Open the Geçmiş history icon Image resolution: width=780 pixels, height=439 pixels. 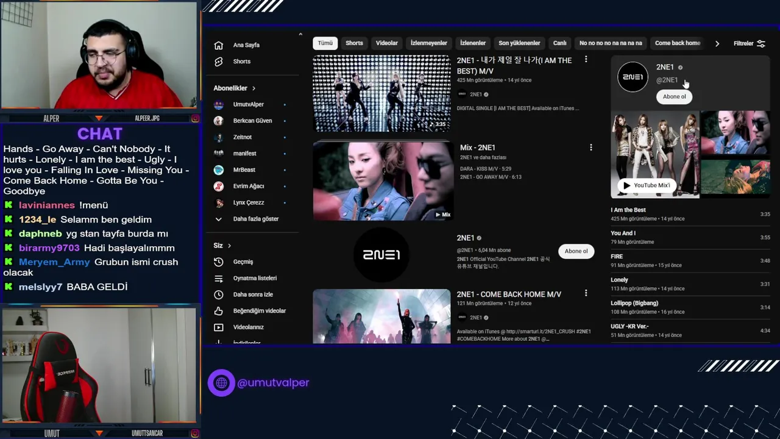click(x=219, y=262)
